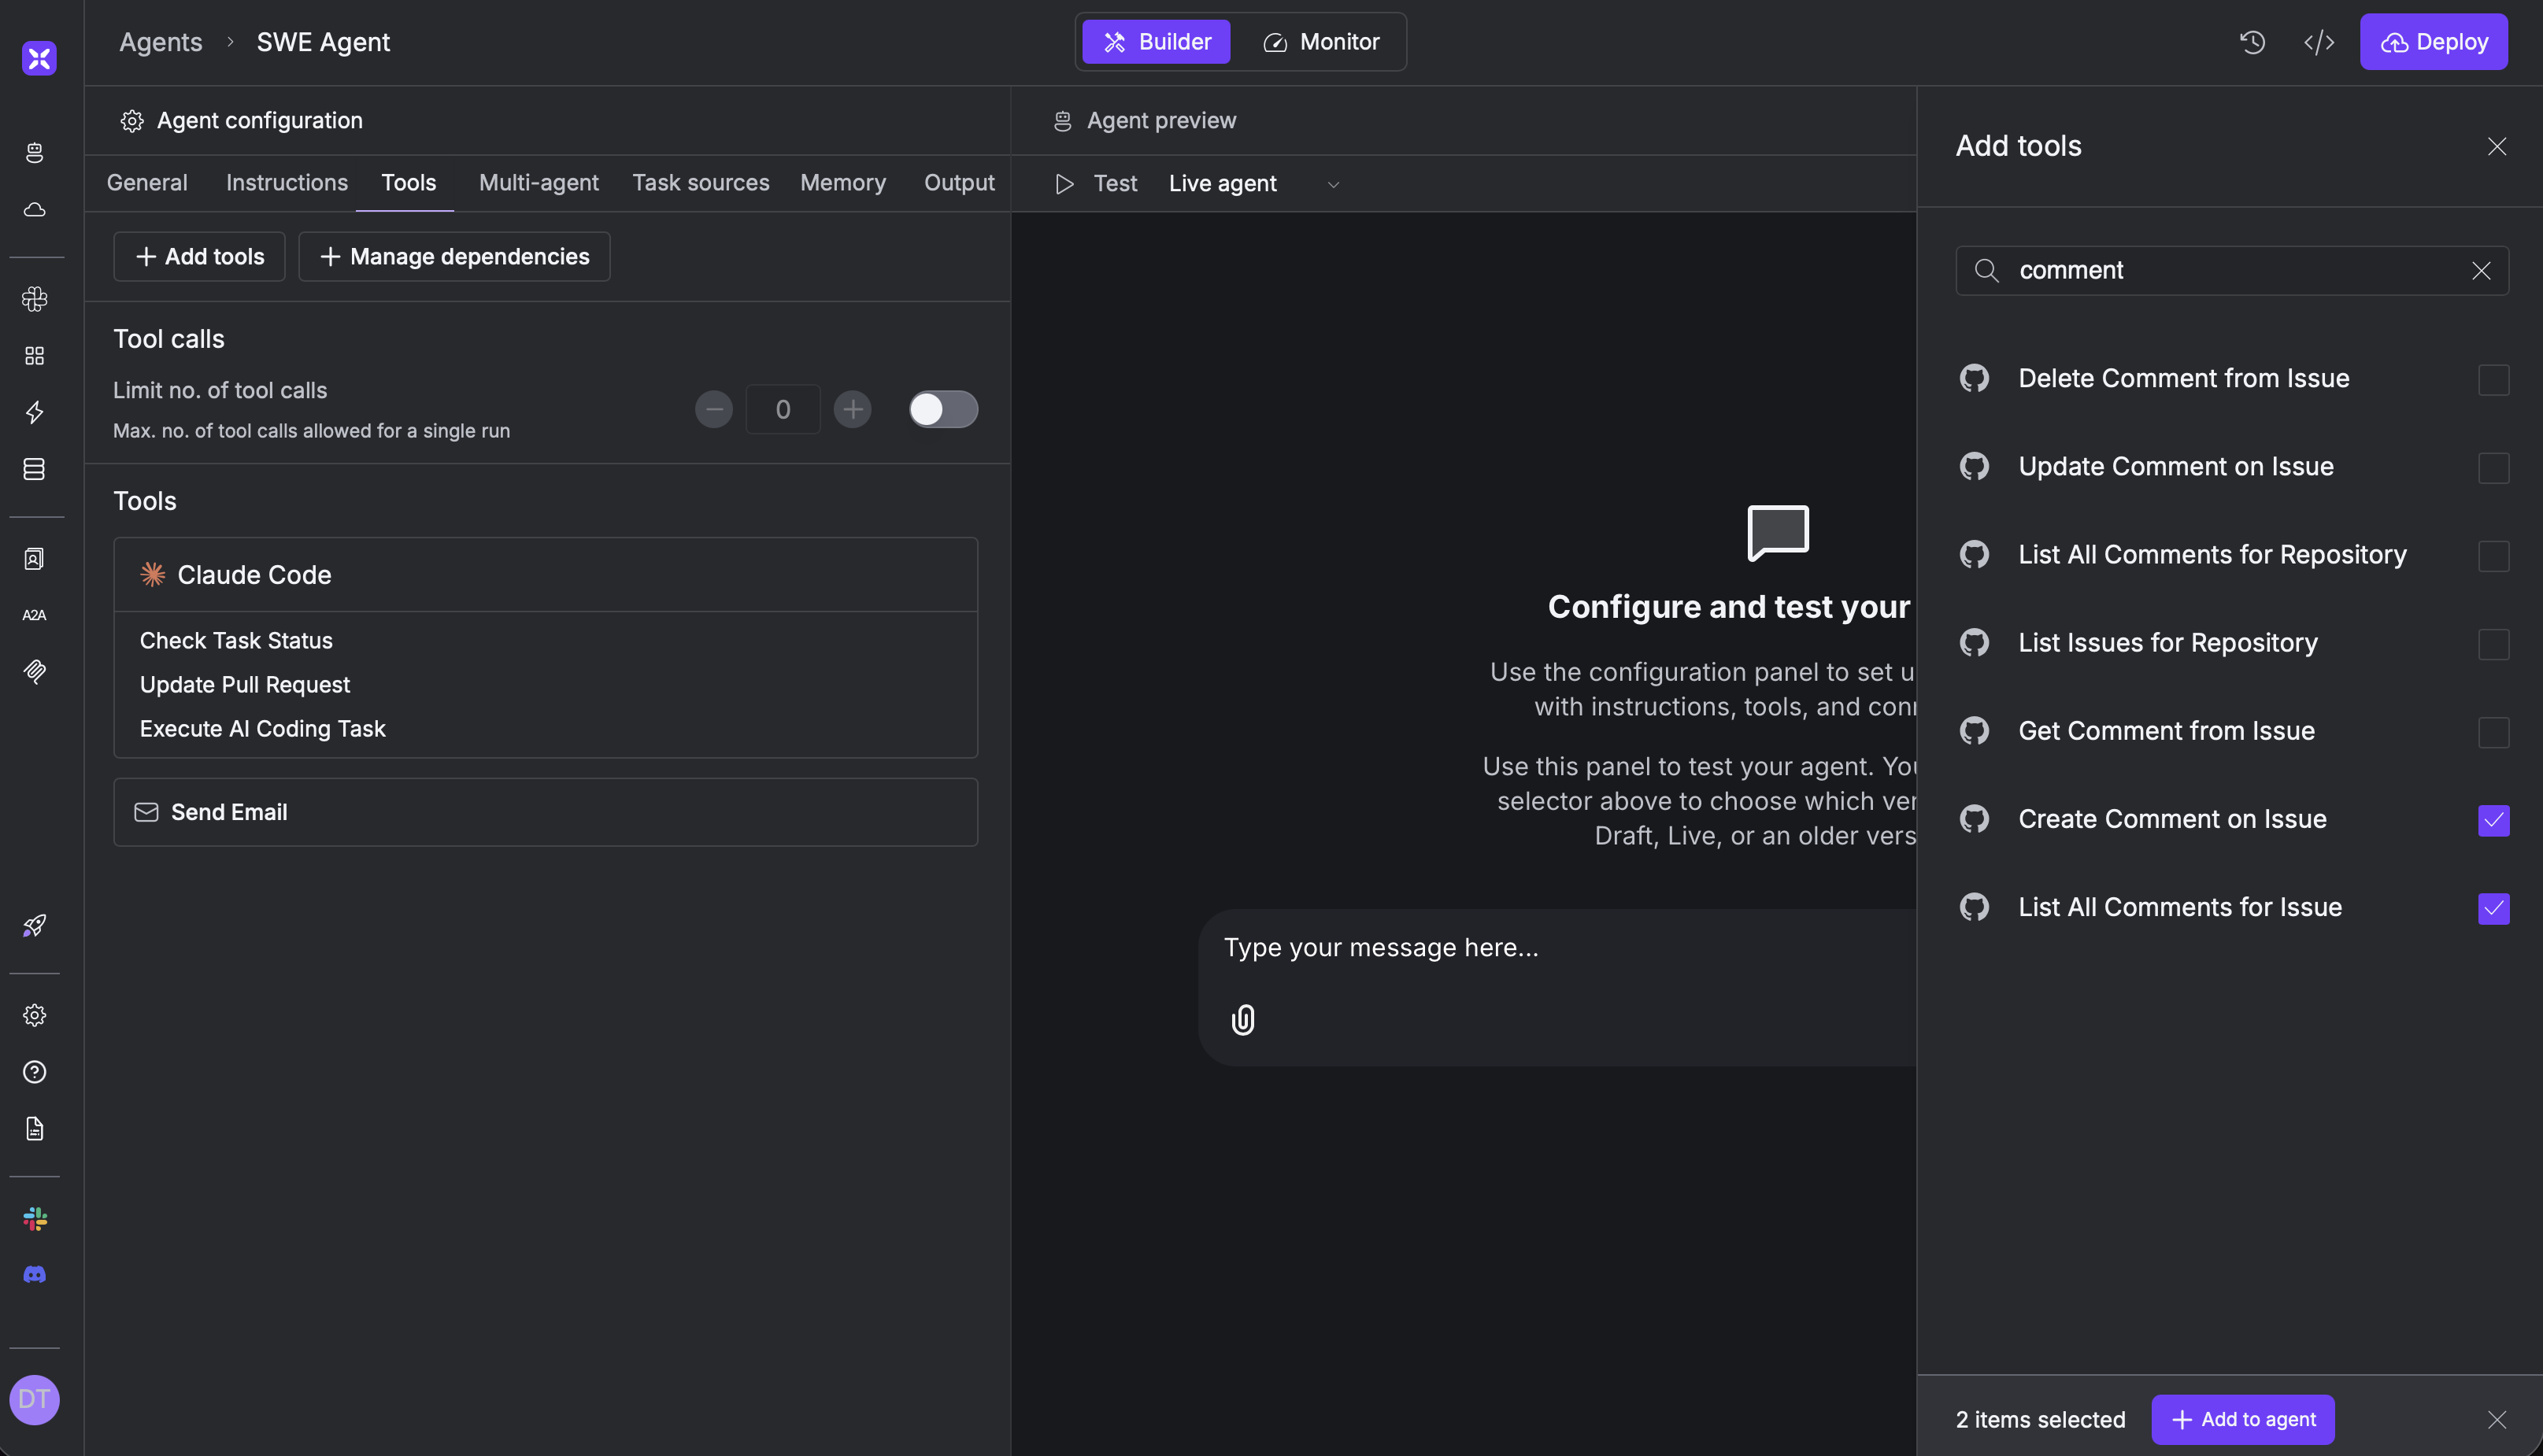Image resolution: width=2543 pixels, height=1456 pixels.
Task: Open the database icon in the sidebar
Action: coord(35,468)
